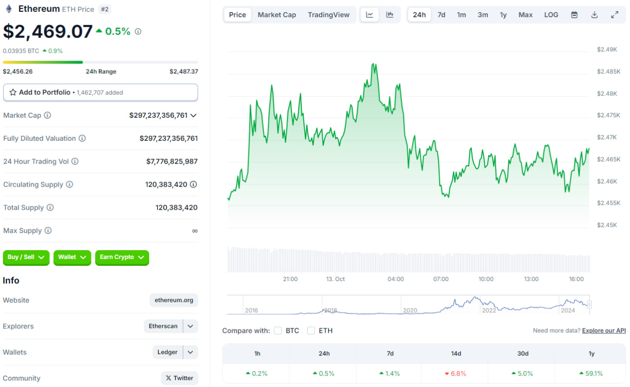Click the 24h range progress bar
The height and width of the screenshot is (387, 630).
pos(100,62)
